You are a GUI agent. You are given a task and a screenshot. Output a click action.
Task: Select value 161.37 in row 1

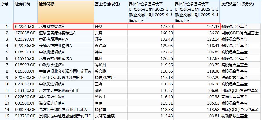[214, 26]
